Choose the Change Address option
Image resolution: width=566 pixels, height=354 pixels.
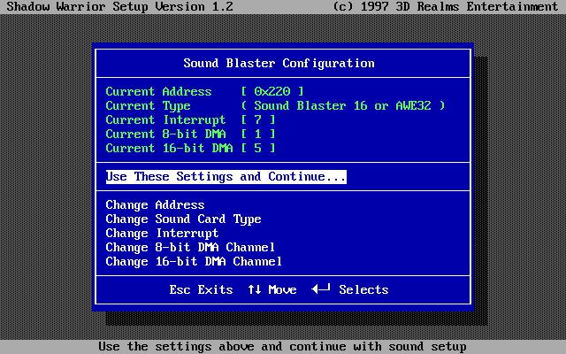pos(155,205)
